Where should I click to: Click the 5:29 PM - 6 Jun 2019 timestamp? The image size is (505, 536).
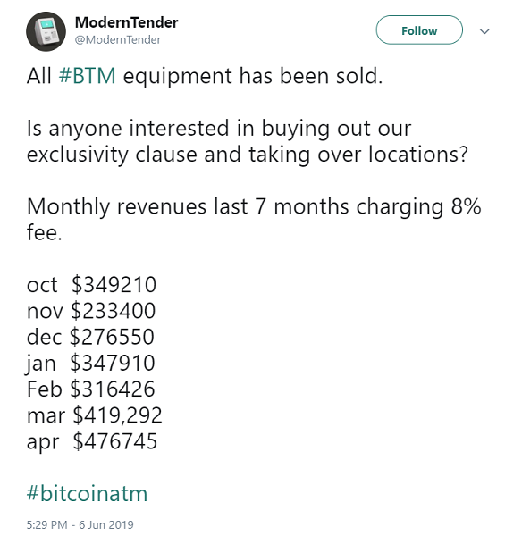[80, 524]
